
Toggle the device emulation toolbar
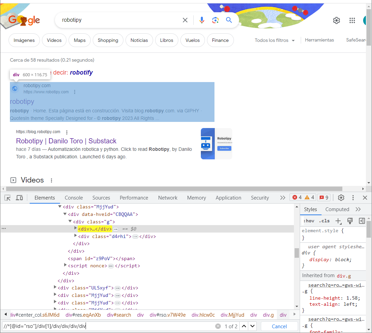[19, 197]
